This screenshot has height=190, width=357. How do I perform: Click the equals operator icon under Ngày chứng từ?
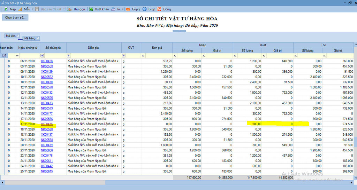click(x=17, y=56)
